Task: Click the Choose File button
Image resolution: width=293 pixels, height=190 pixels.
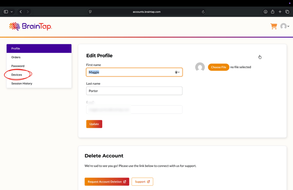Action: click(x=219, y=67)
